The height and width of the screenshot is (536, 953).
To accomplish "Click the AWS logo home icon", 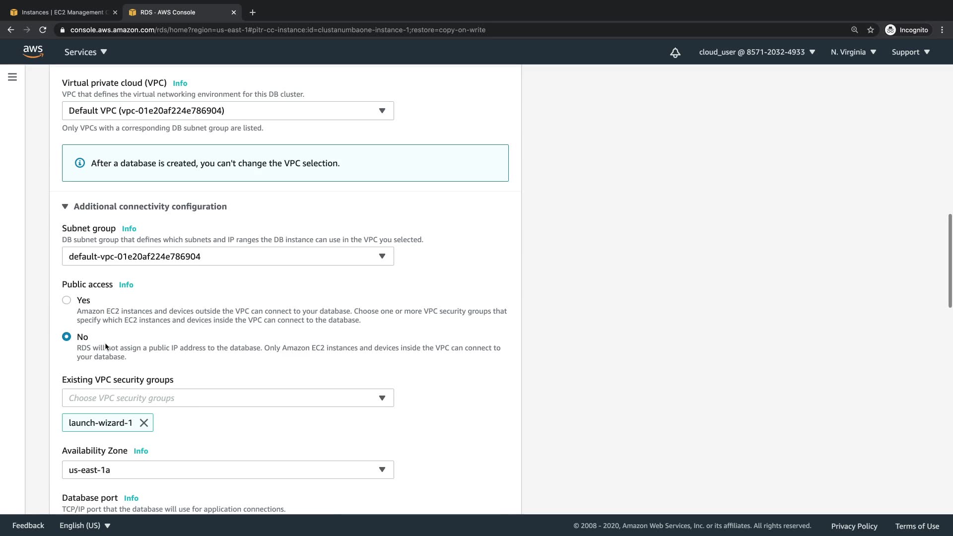I will (x=33, y=52).
